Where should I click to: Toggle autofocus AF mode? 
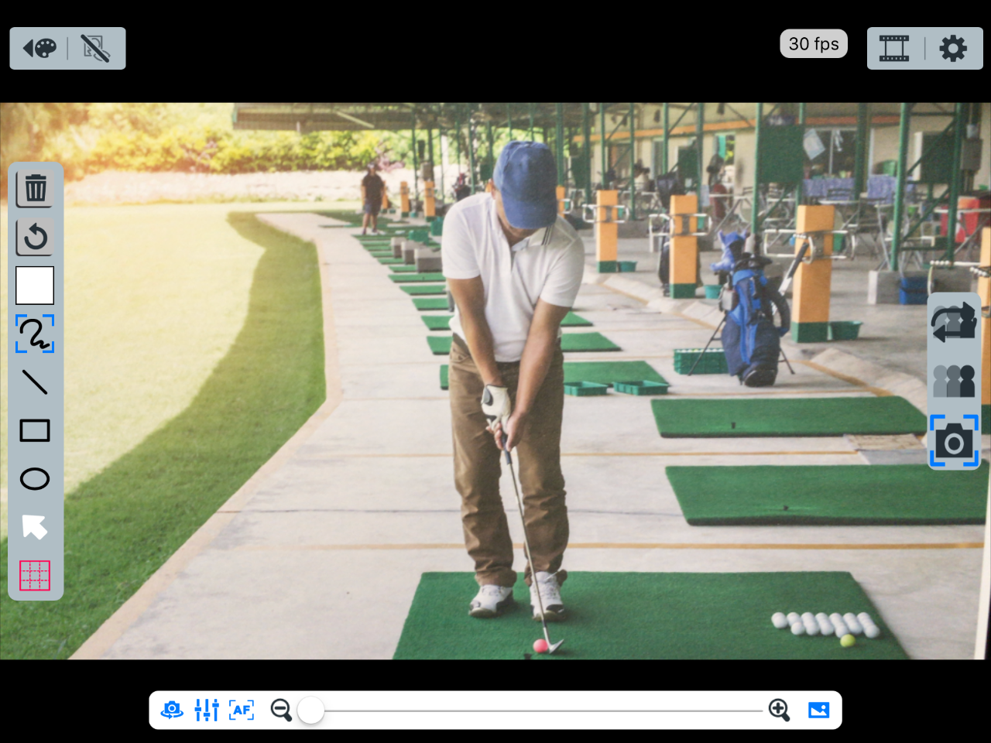242,710
